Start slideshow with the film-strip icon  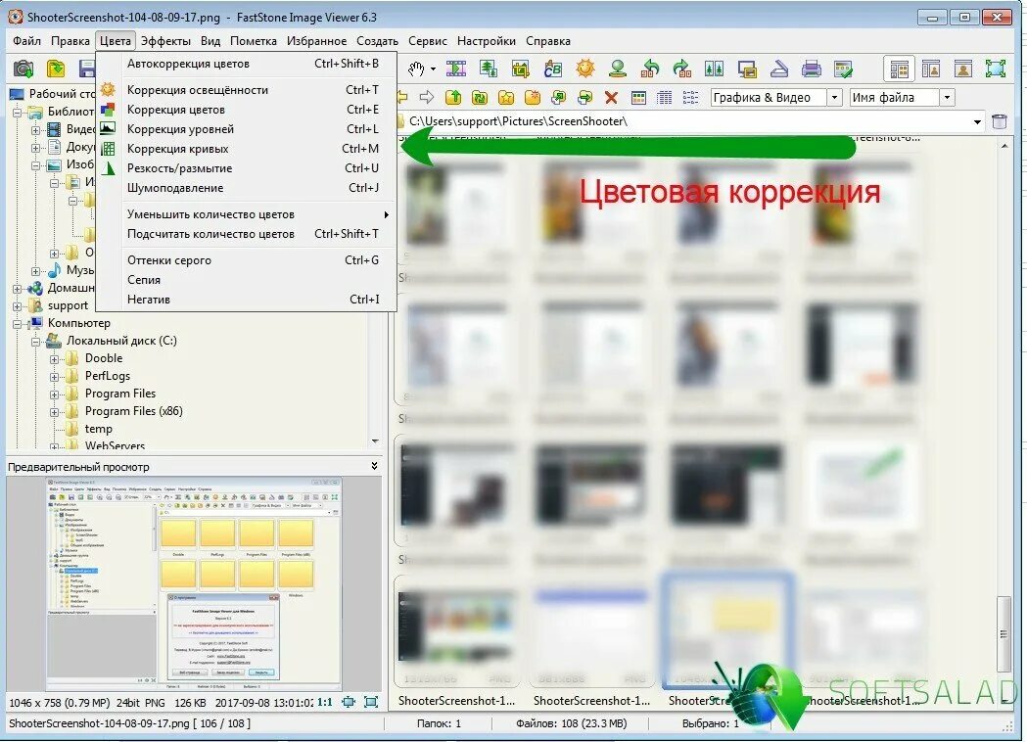pyautogui.click(x=456, y=69)
